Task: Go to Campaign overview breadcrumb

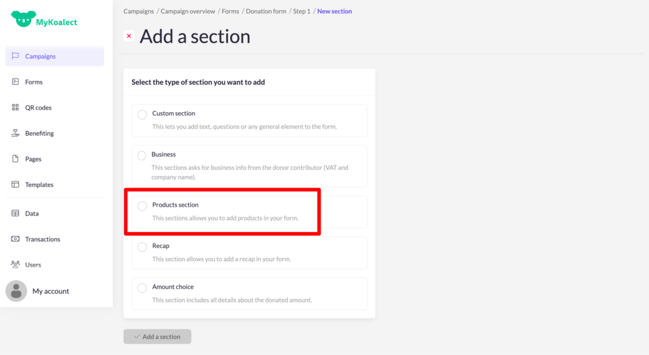Action: pos(188,11)
